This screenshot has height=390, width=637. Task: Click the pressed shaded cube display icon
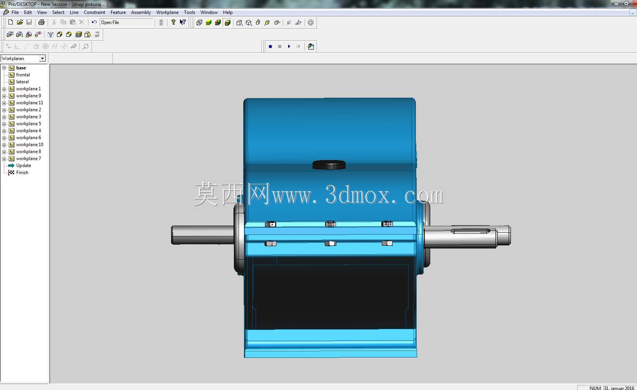pyautogui.click(x=228, y=22)
